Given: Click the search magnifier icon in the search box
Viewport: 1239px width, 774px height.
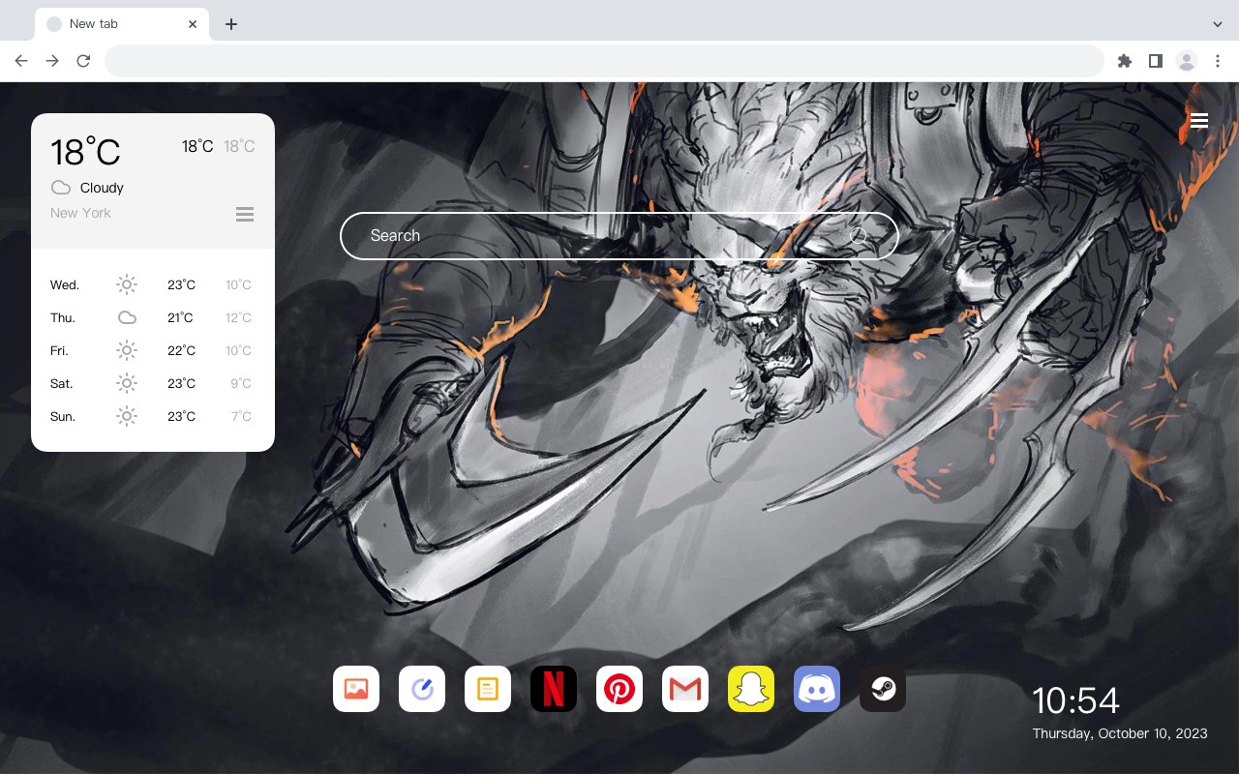Looking at the screenshot, I should point(859,235).
